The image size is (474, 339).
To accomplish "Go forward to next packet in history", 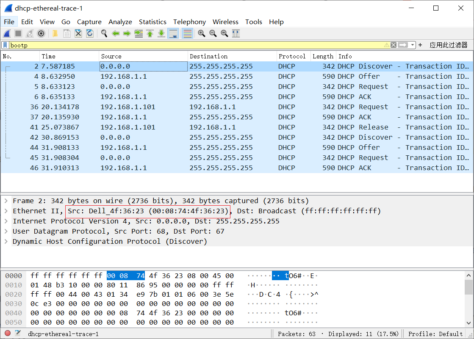I will (127, 33).
